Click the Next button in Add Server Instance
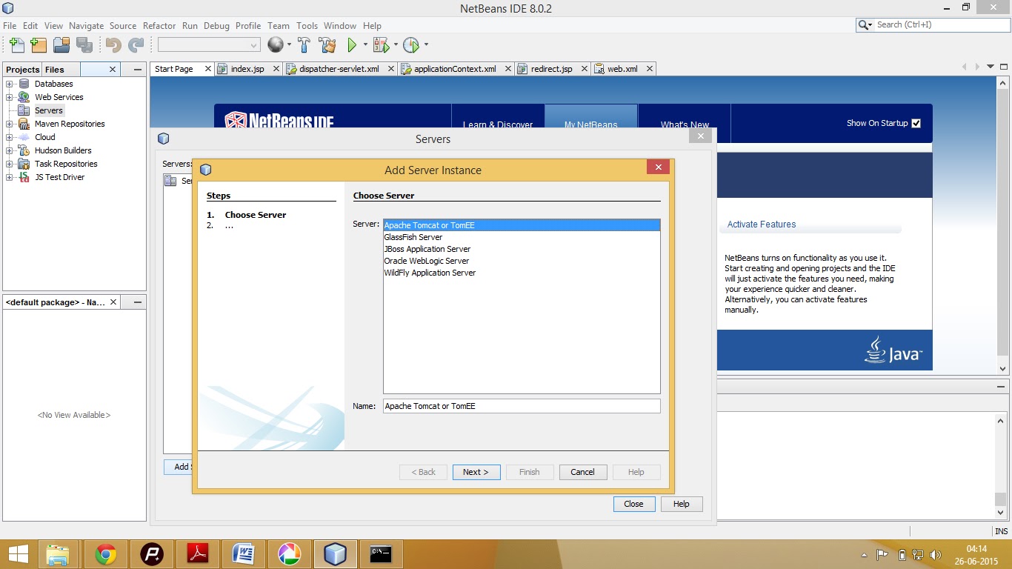 click(x=476, y=472)
